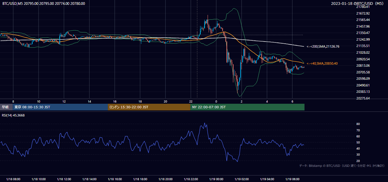The height and width of the screenshot is (182, 388).
Task: Click the 1/18 20:00 time label
Action: click(165, 179)
